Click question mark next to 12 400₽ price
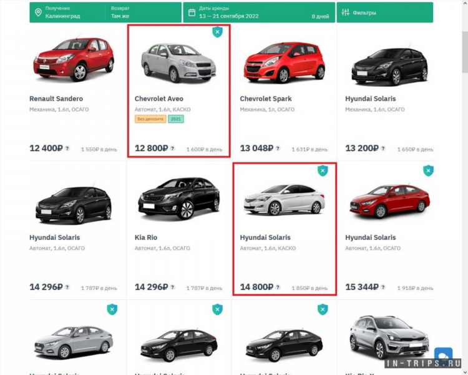468x375 pixels. (x=67, y=148)
